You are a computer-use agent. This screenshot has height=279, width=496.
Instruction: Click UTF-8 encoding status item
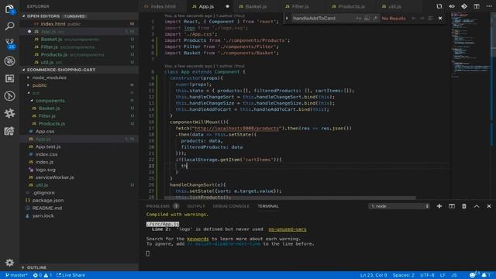(427, 275)
